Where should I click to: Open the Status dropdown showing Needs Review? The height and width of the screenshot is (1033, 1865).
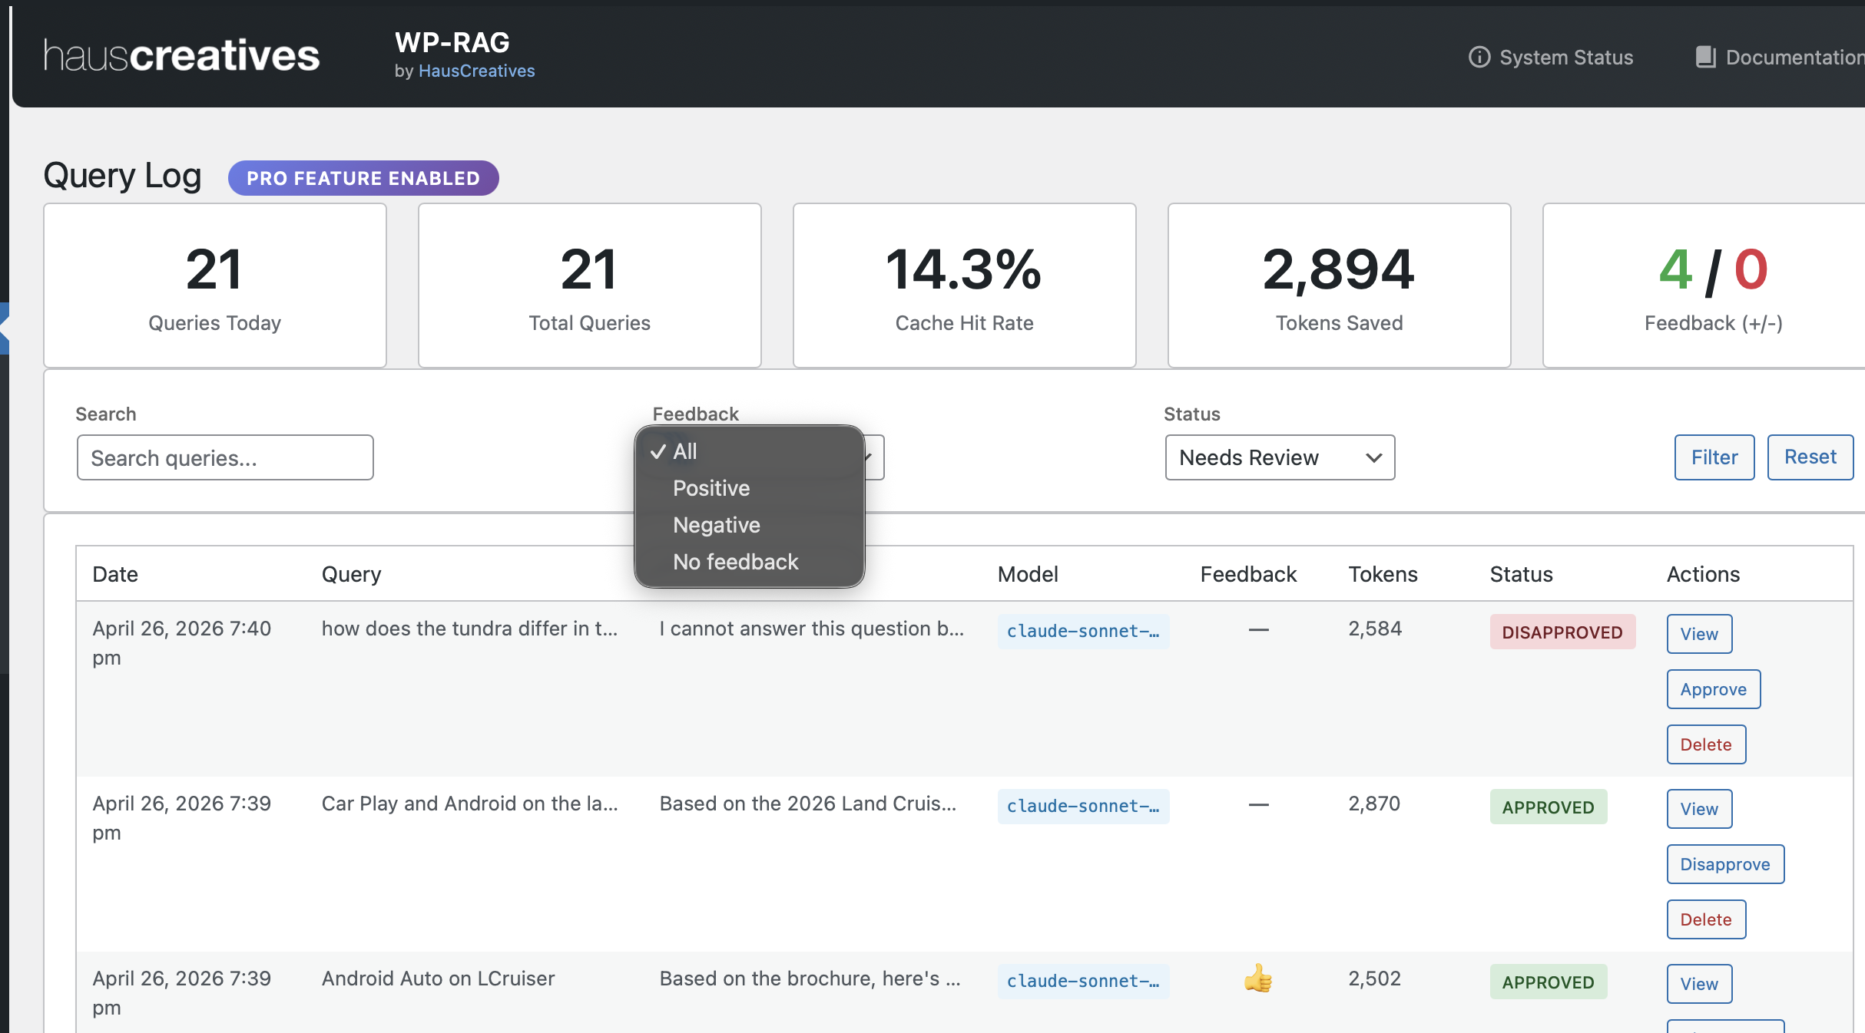[x=1280, y=457]
